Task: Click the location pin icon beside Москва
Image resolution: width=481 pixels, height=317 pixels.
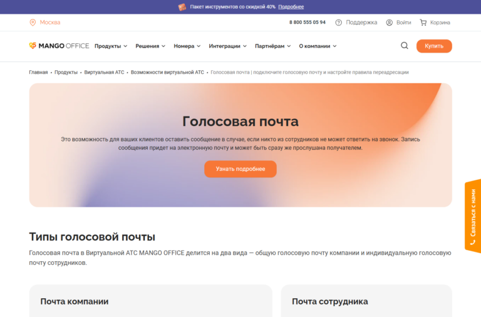Action: pos(33,23)
